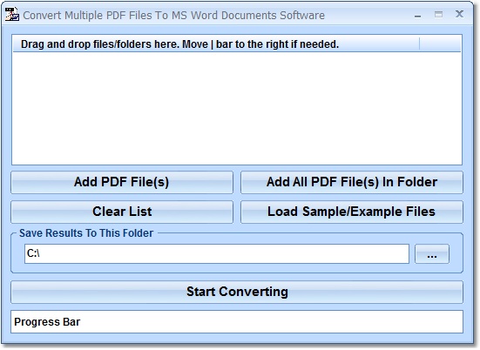Close the PDF to Word converter window
Screen dimensions: 480x350
point(459,14)
